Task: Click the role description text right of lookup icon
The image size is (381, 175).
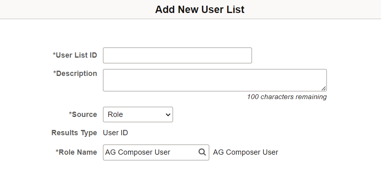Action: 245,152
